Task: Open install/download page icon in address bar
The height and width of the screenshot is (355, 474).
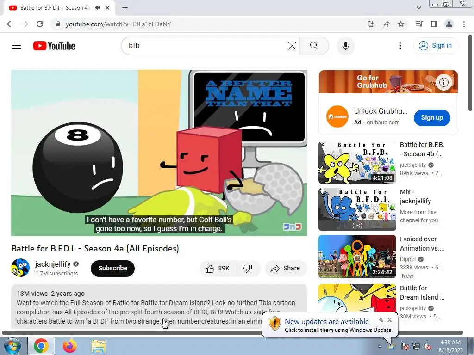Action: click(371, 24)
